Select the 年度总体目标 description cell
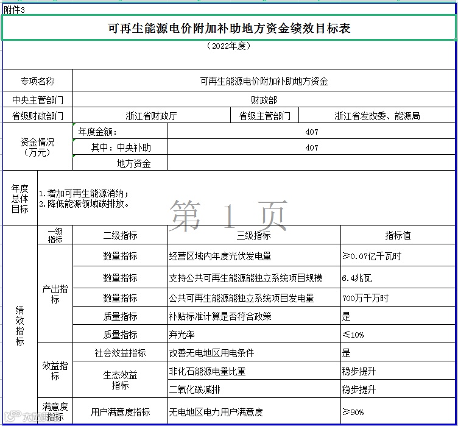The image size is (458, 426). tap(247, 198)
